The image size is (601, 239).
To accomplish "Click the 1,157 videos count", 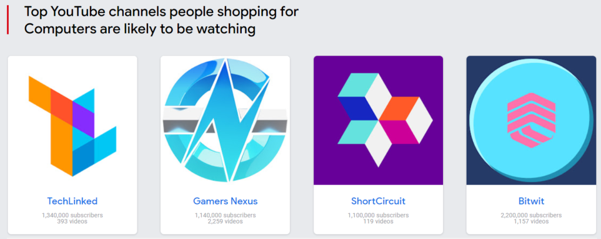I will 531,221.
